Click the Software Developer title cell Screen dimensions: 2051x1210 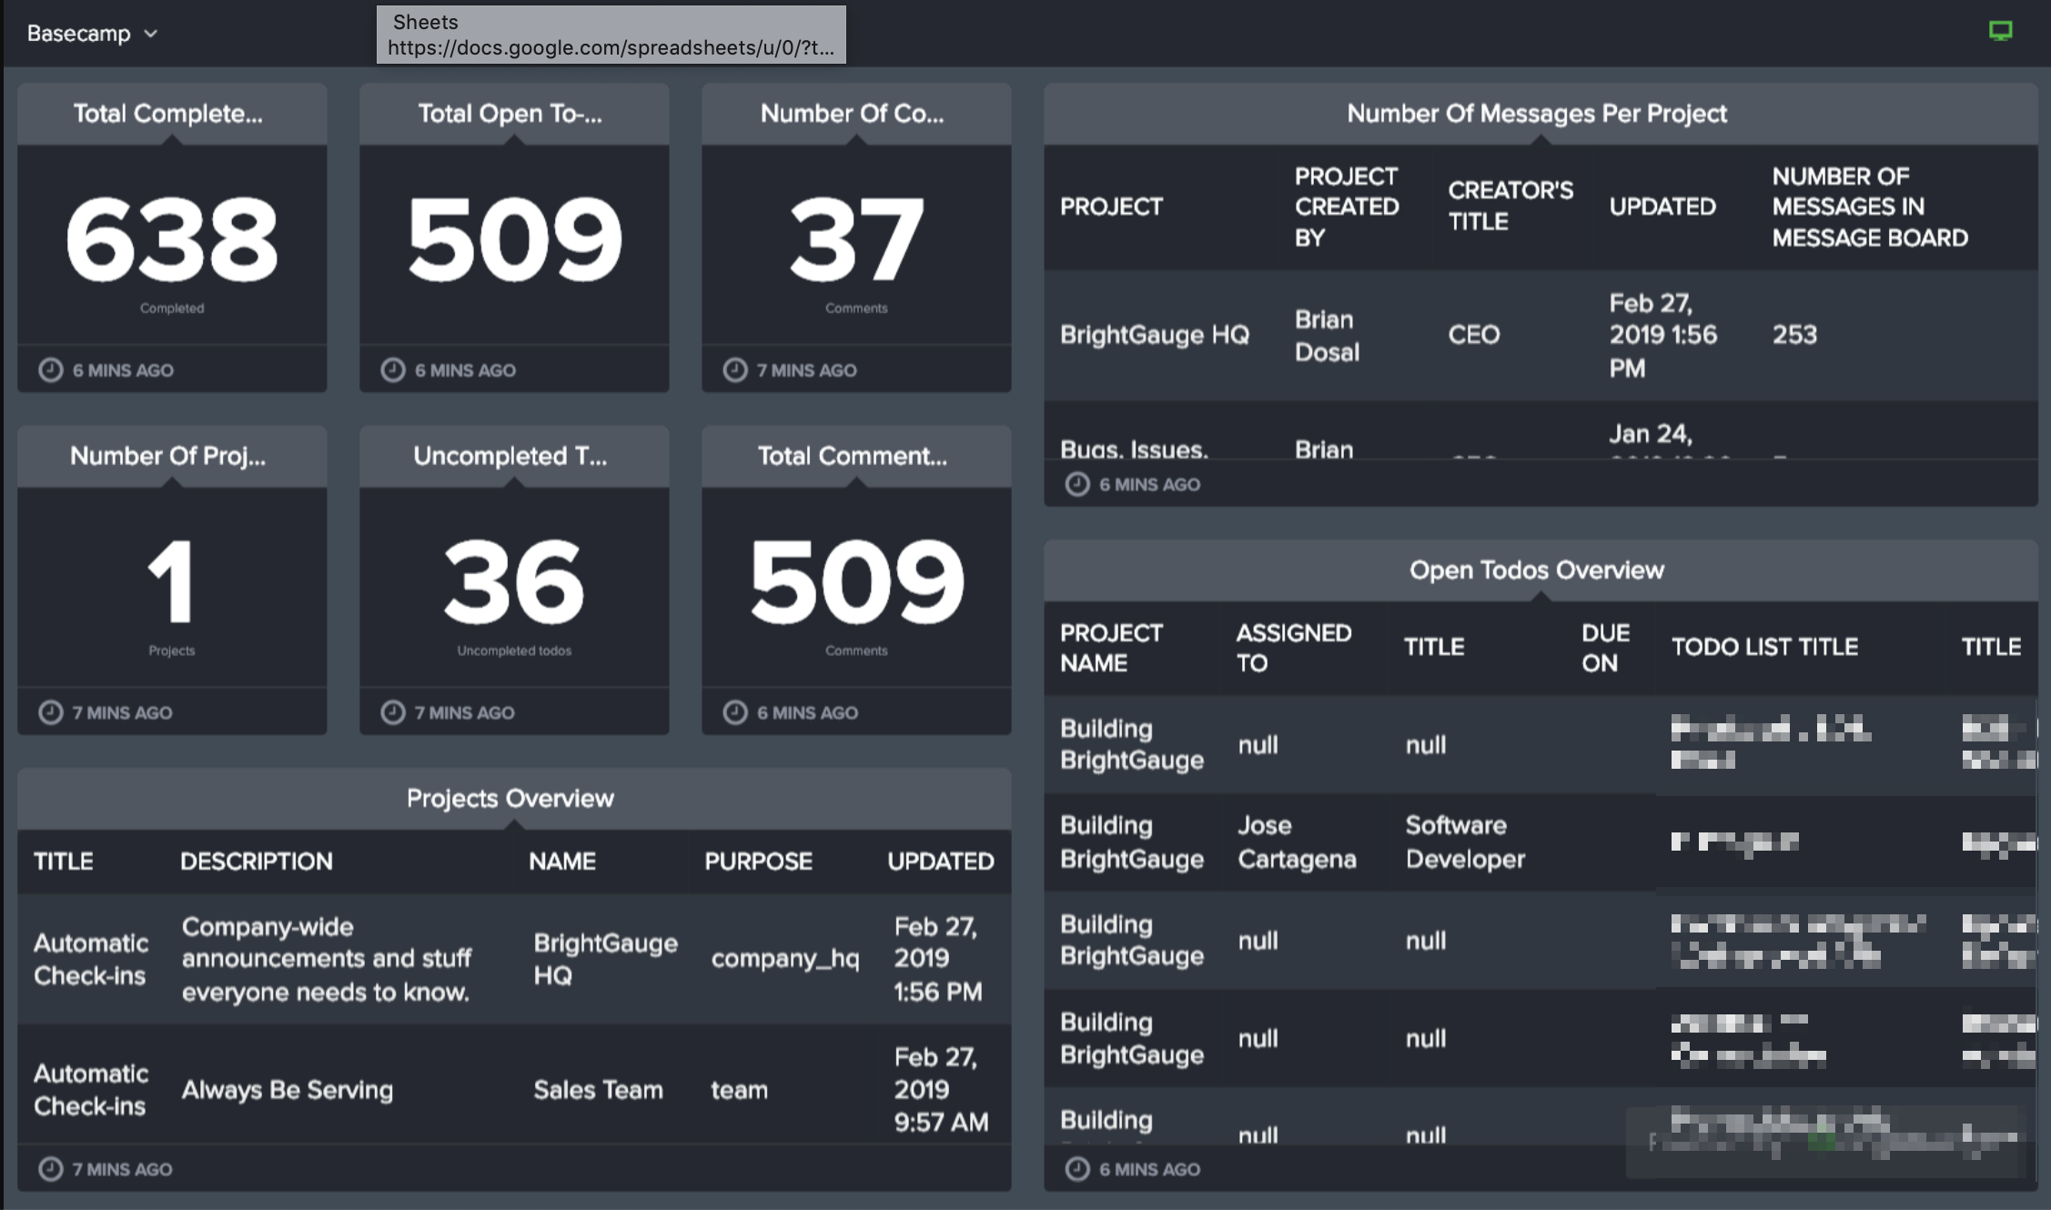(x=1465, y=842)
